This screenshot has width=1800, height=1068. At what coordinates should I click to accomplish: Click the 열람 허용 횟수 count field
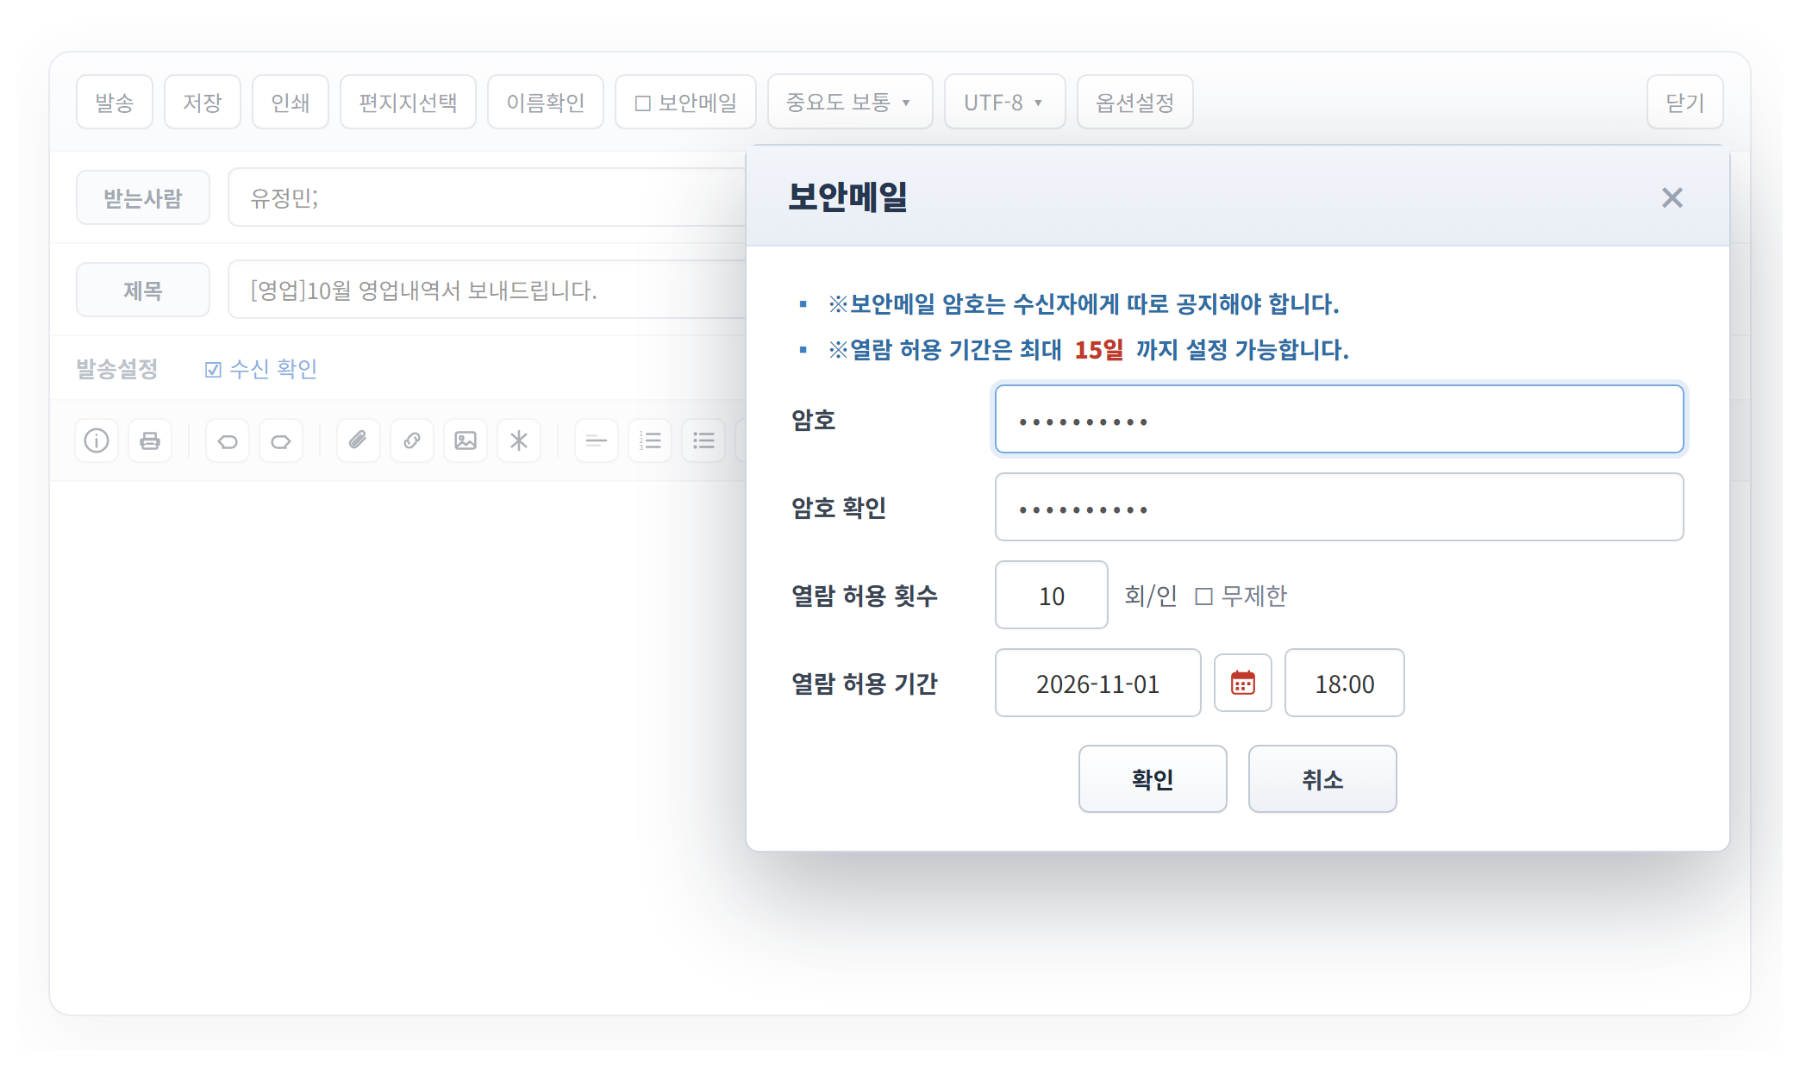click(1052, 596)
